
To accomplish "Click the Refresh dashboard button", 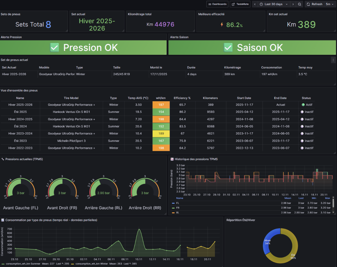I will [x=314, y=4].
